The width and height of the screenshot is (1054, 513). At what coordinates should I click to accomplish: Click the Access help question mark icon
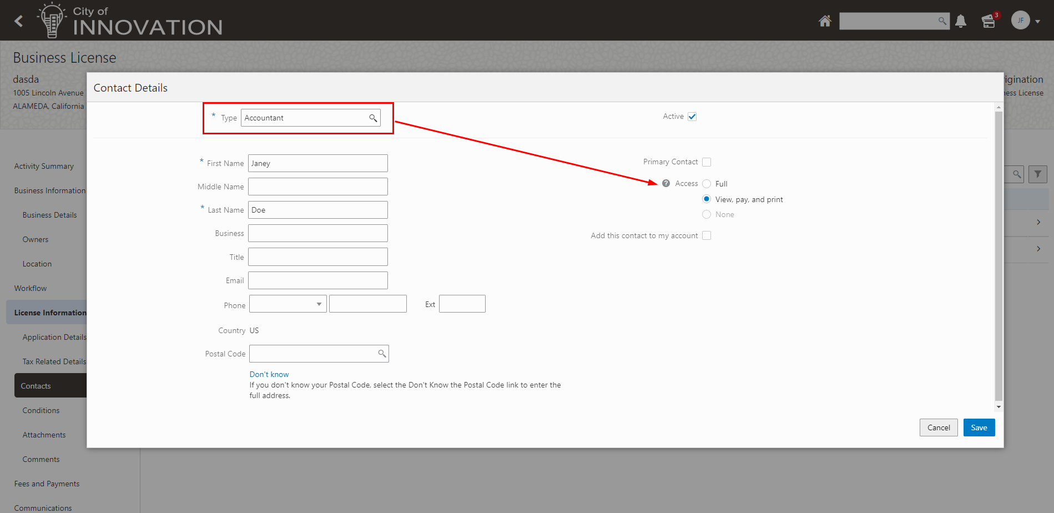pyautogui.click(x=666, y=183)
